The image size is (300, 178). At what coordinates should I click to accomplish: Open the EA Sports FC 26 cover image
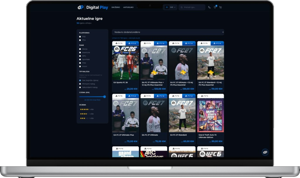[x=125, y=63]
